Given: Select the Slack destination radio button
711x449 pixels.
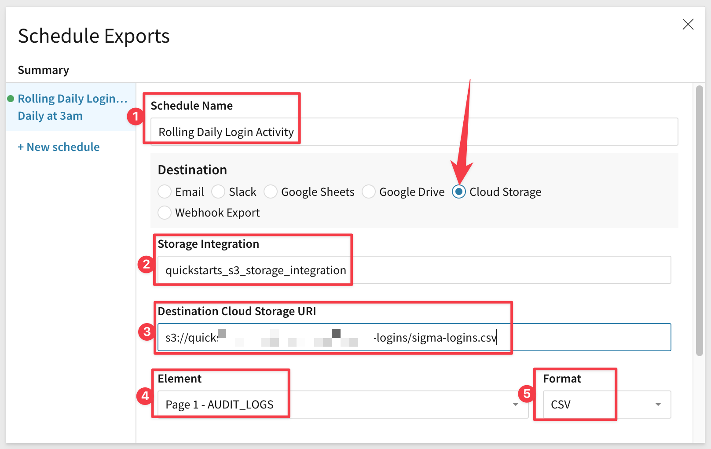Looking at the screenshot, I should (x=218, y=191).
